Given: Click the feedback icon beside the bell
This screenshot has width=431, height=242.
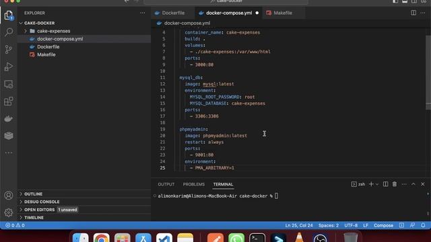Looking at the screenshot, I should click(412, 225).
